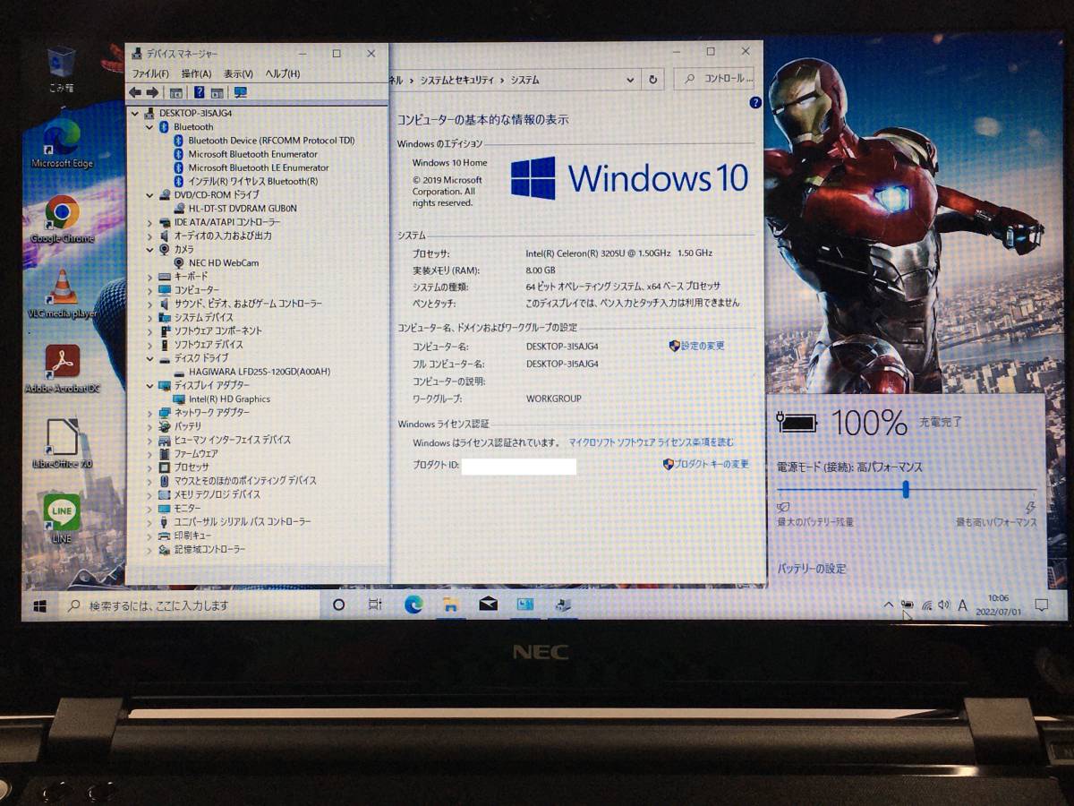Collapse the DVD/CD-ROM ドライブ category
Screen dimensions: 1074x806
(x=150, y=194)
